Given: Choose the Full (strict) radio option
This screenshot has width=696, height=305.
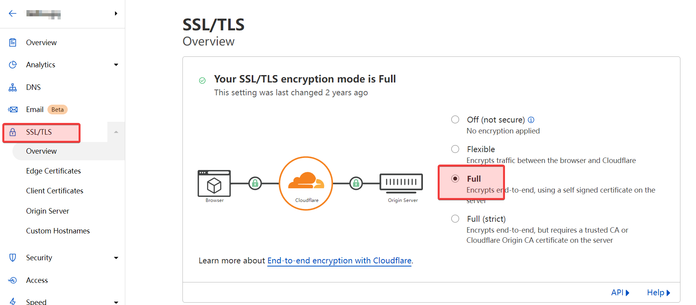Looking at the screenshot, I should click(455, 219).
